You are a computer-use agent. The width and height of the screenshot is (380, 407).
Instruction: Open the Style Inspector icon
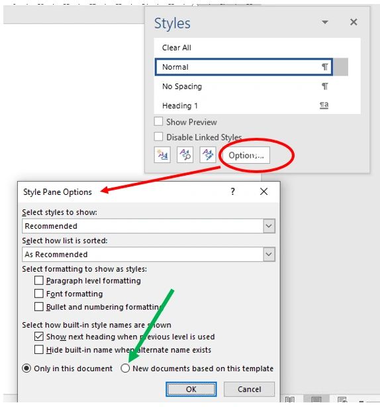pyautogui.click(x=185, y=155)
